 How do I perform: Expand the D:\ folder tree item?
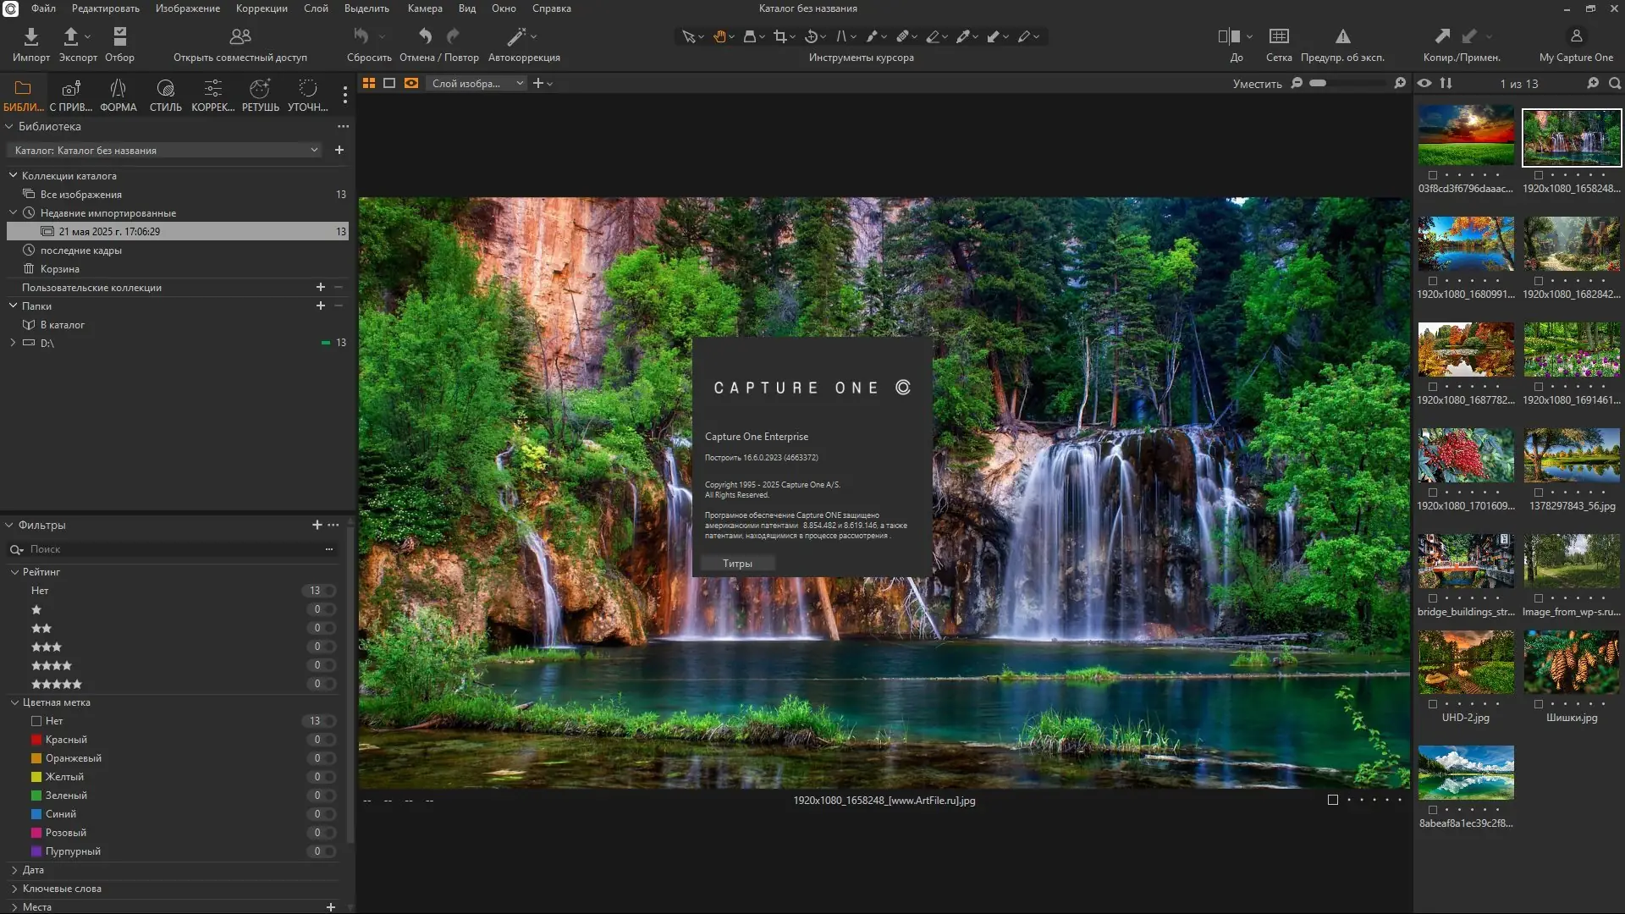13,343
